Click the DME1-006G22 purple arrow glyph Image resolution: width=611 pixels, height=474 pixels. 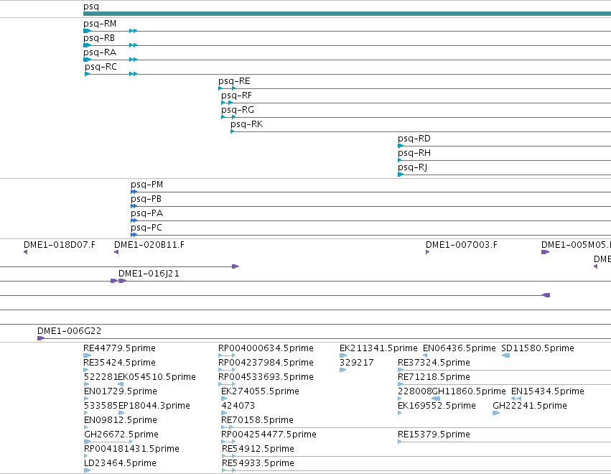(41, 338)
